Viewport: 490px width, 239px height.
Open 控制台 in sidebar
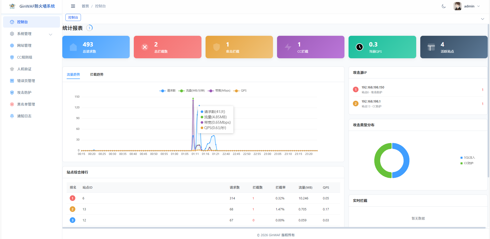(x=31, y=22)
